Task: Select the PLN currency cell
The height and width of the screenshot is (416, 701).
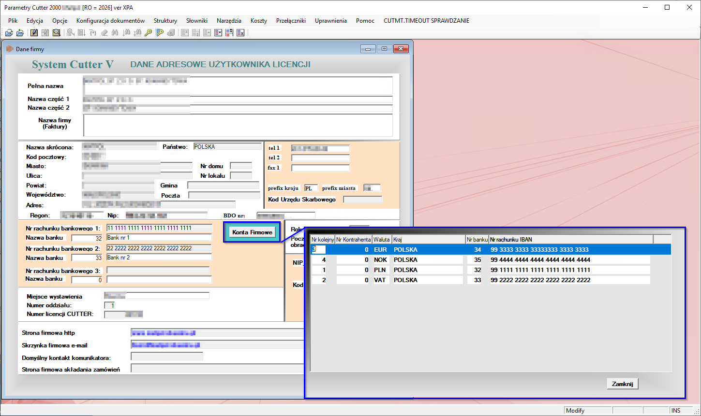Action: pos(382,270)
